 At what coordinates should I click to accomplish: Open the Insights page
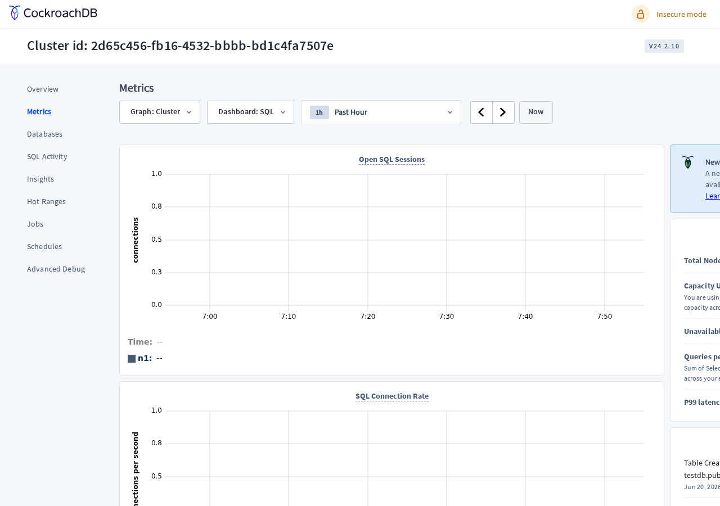[40, 179]
